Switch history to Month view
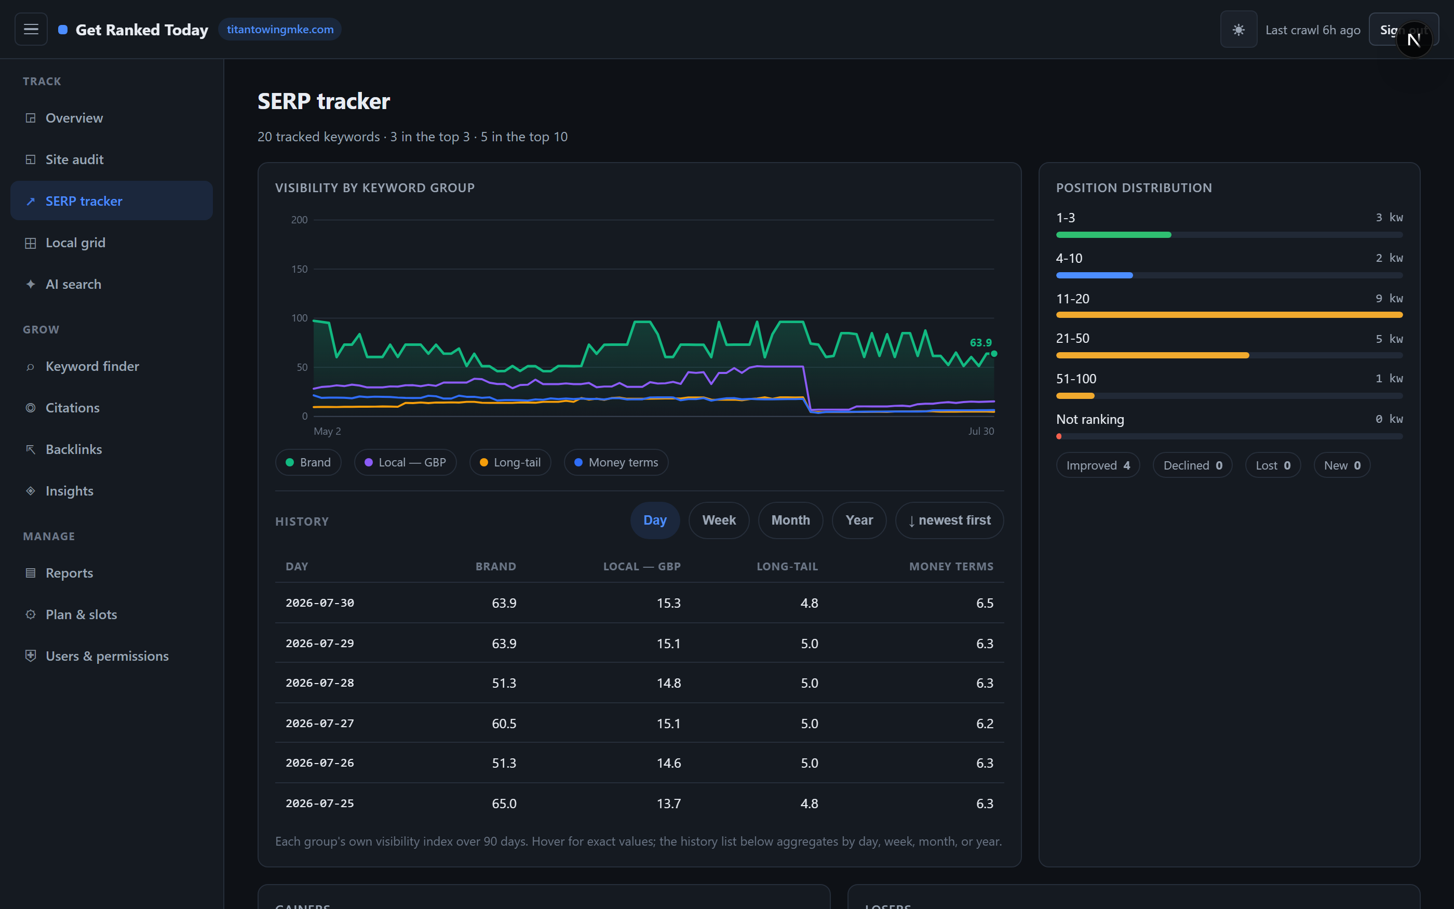This screenshot has width=1454, height=909. [790, 520]
